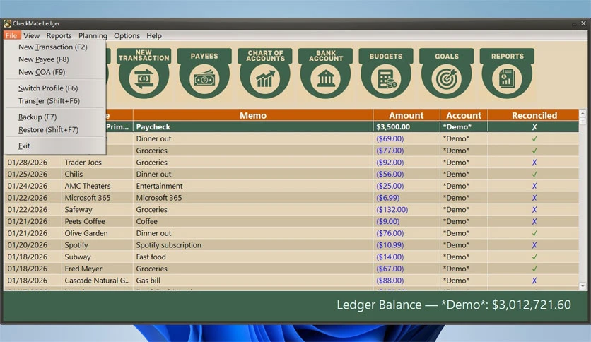Choose New Transaction (F2) from File menu
This screenshot has width=591, height=342.
(55, 47)
